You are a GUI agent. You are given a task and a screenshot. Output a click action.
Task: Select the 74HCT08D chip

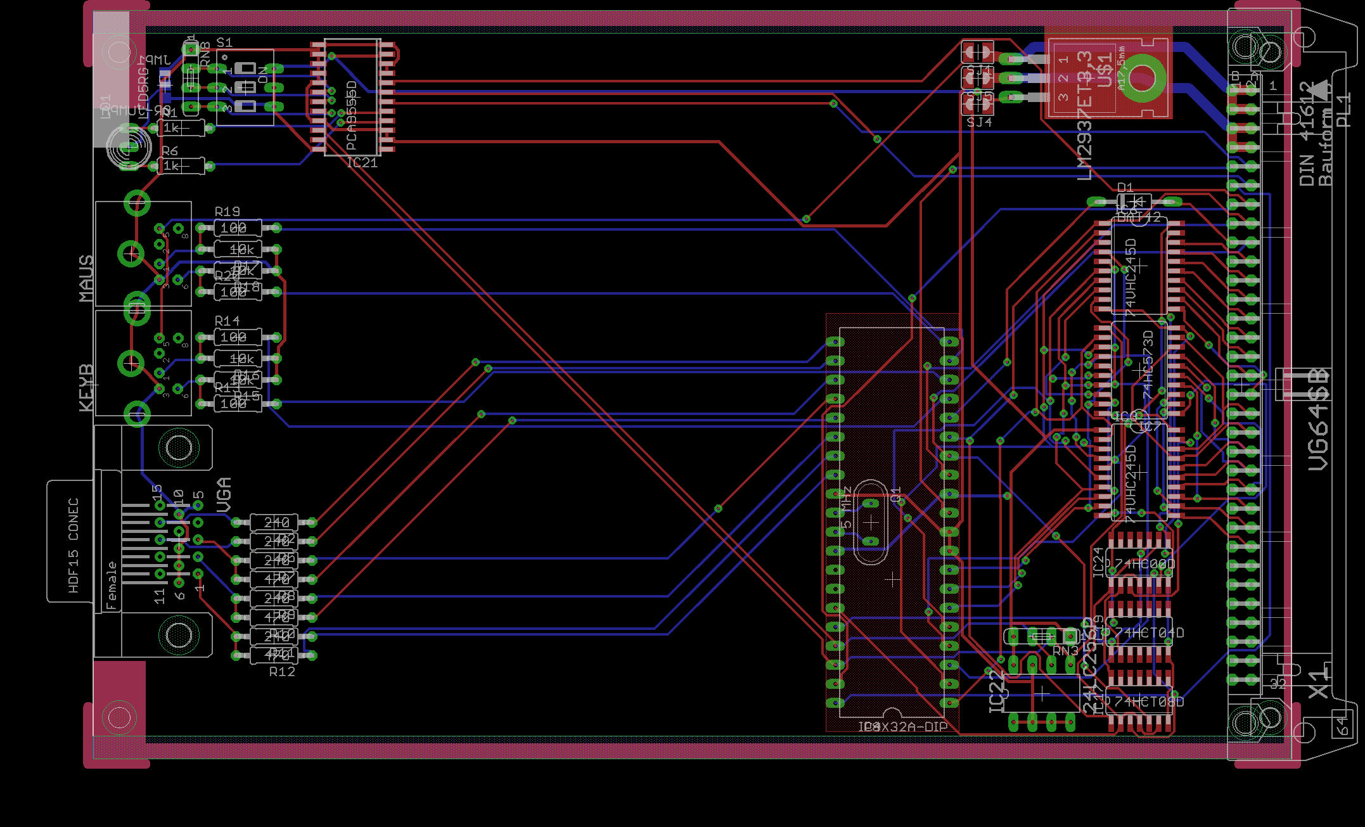click(x=1139, y=702)
